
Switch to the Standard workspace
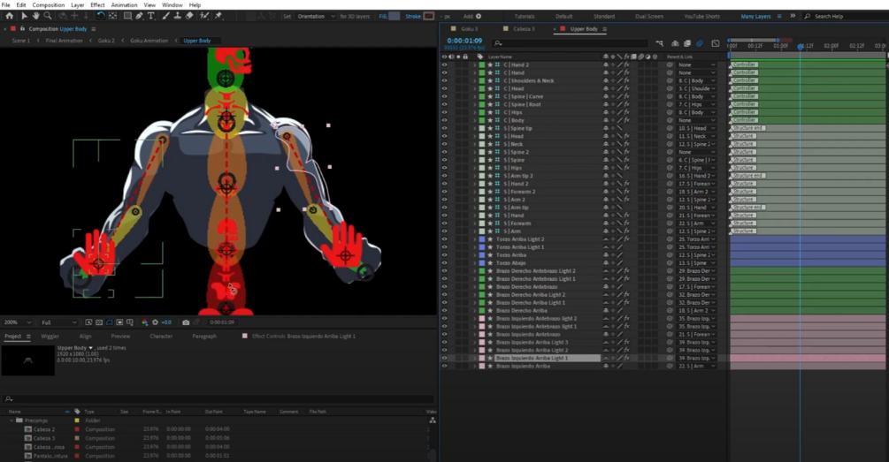pos(604,17)
